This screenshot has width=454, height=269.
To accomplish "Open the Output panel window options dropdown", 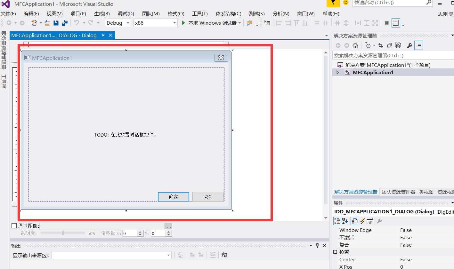I will [311, 245].
